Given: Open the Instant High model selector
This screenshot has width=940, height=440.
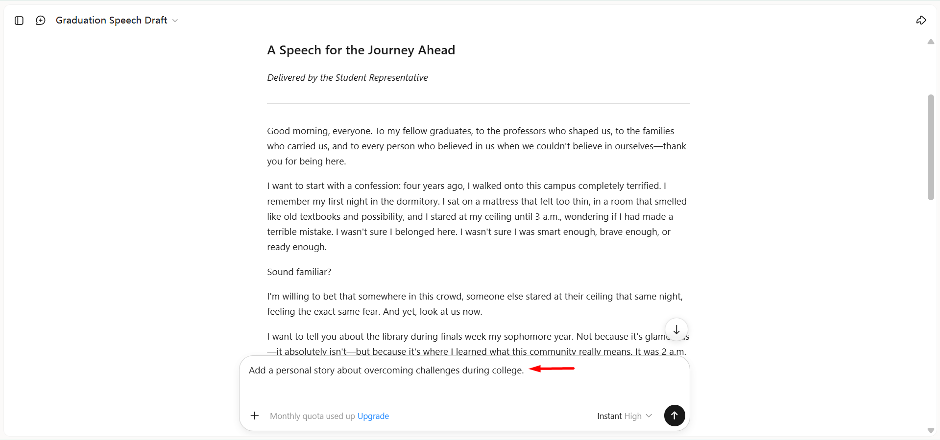Looking at the screenshot, I should pyautogui.click(x=625, y=416).
